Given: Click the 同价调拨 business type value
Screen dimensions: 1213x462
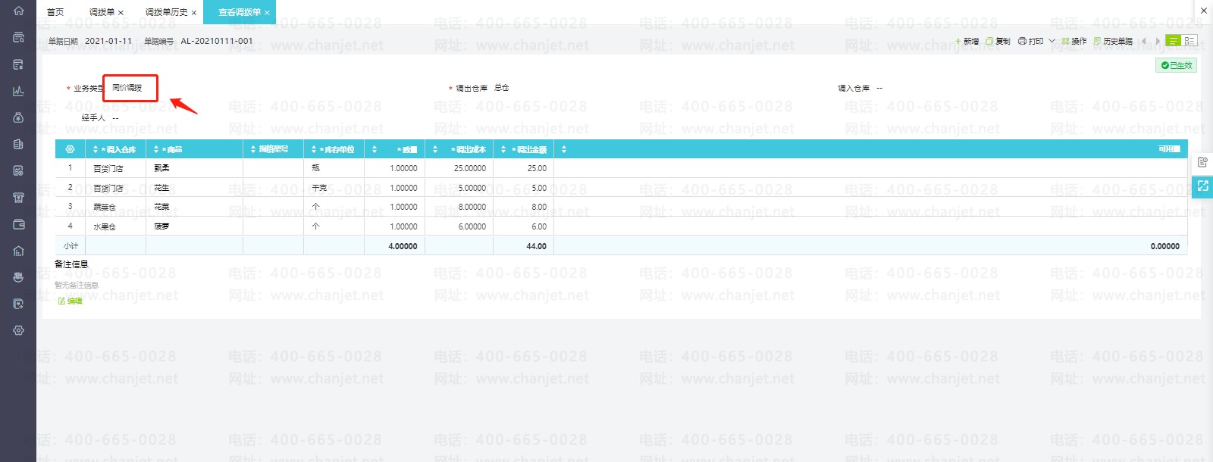Looking at the screenshot, I should coord(127,88).
